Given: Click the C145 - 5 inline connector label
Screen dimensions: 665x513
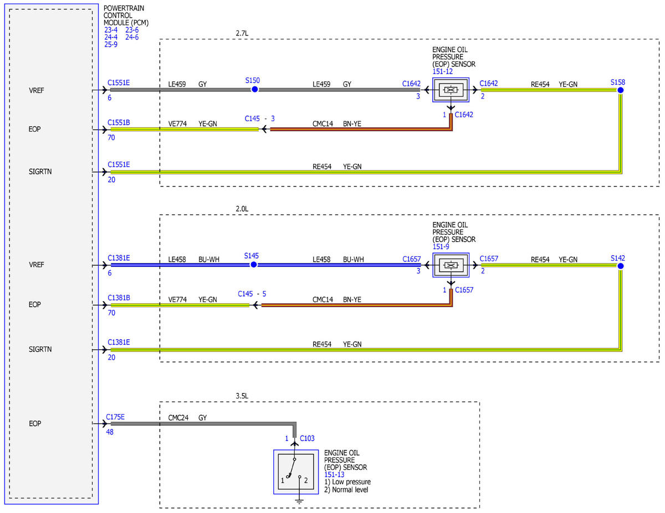Looking at the screenshot, I should click(x=252, y=294).
